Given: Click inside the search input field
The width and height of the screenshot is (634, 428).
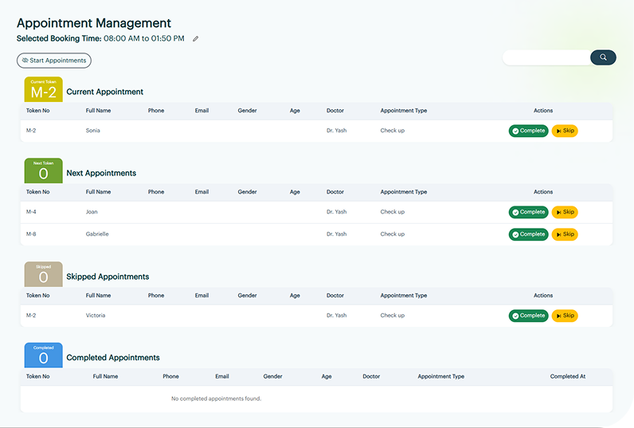Looking at the screenshot, I should pos(547,57).
